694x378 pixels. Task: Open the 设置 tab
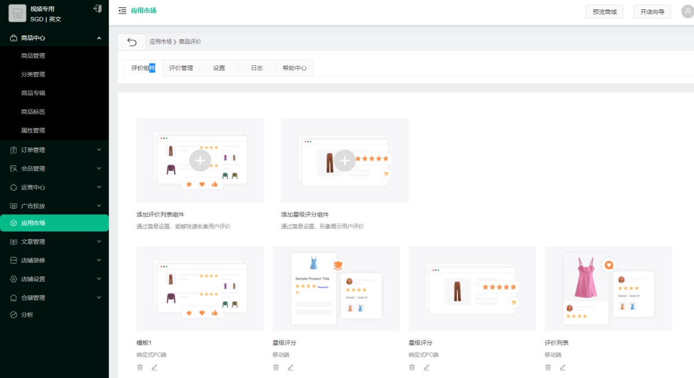[219, 68]
